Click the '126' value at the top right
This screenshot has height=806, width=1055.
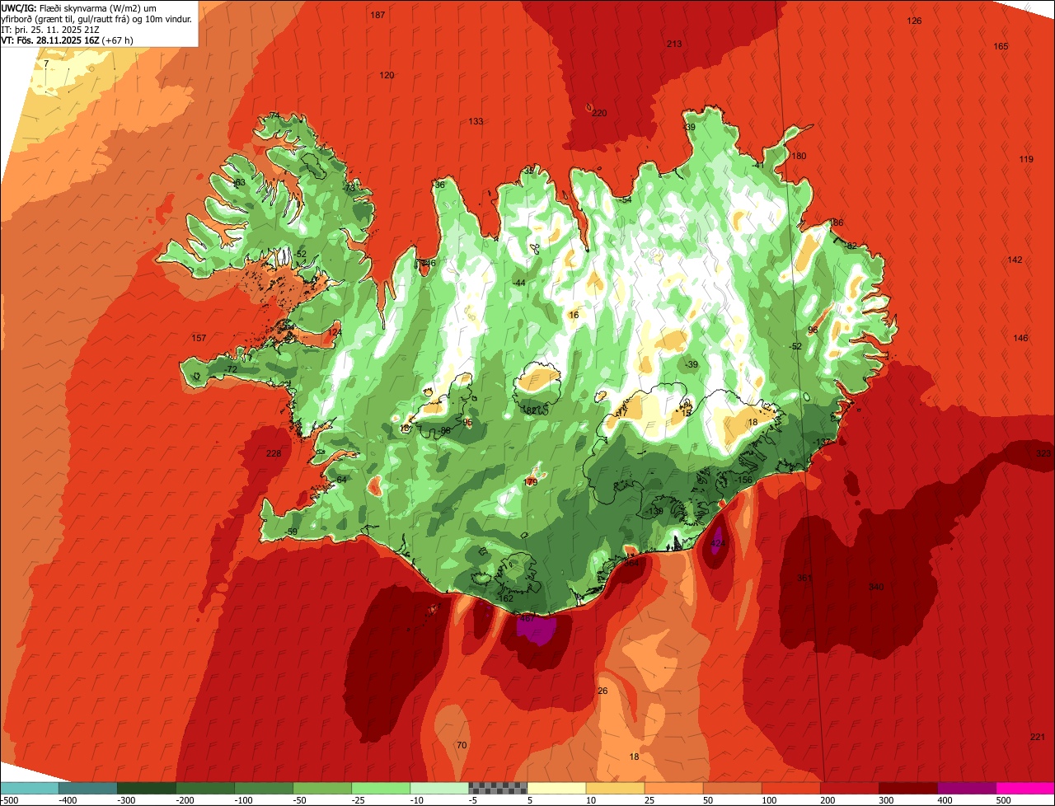tap(914, 21)
